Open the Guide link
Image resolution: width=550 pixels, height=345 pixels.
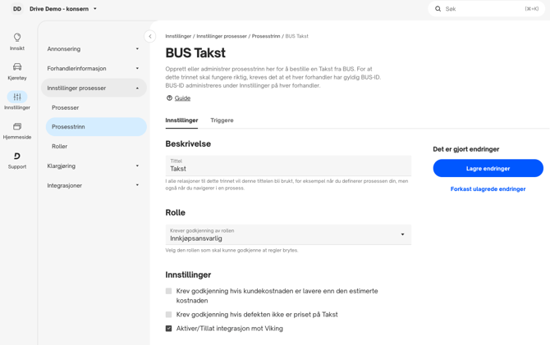point(182,98)
